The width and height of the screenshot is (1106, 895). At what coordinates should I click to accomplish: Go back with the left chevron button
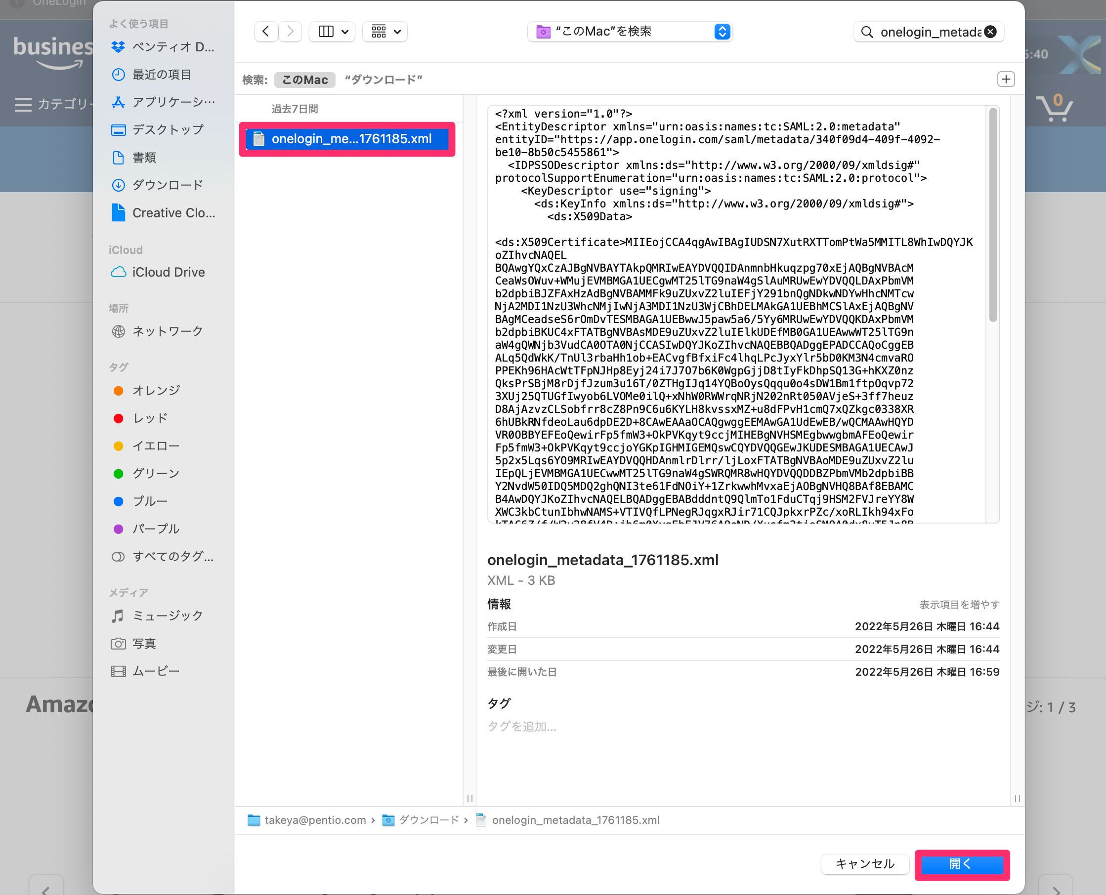[266, 32]
